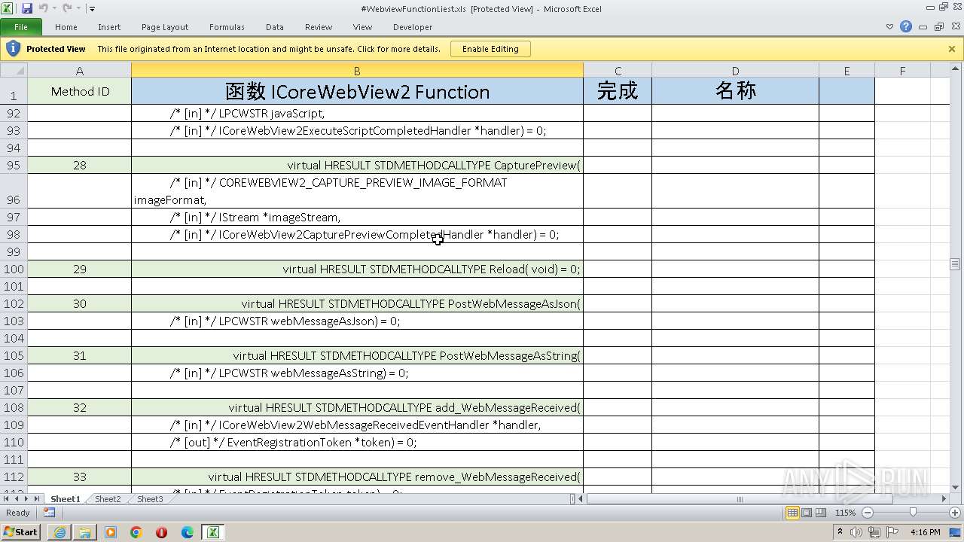Viewport: 964px width, 542px height.
Task: Click cell with Method ID 29
Action: pos(80,269)
